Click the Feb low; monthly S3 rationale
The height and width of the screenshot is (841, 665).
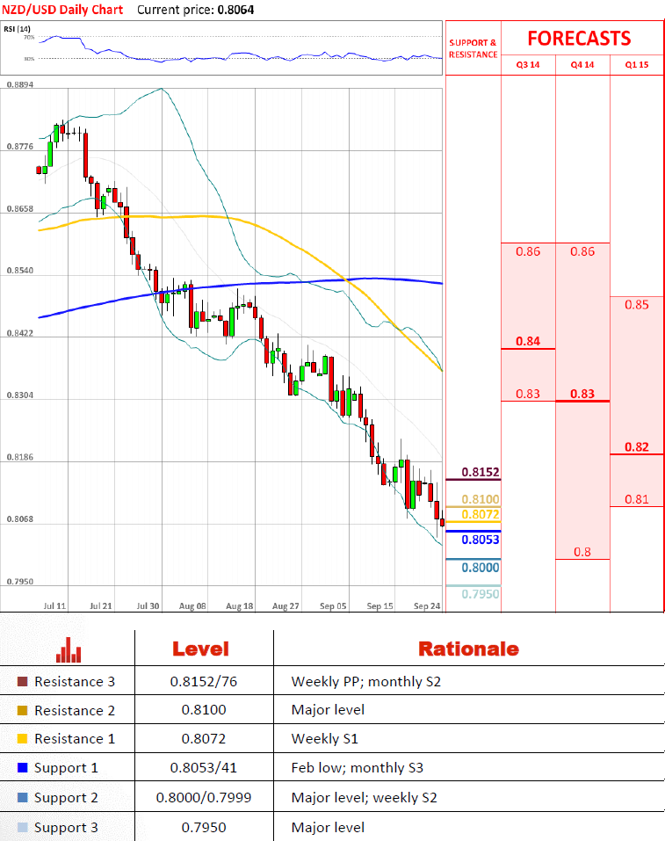pyautogui.click(x=358, y=768)
